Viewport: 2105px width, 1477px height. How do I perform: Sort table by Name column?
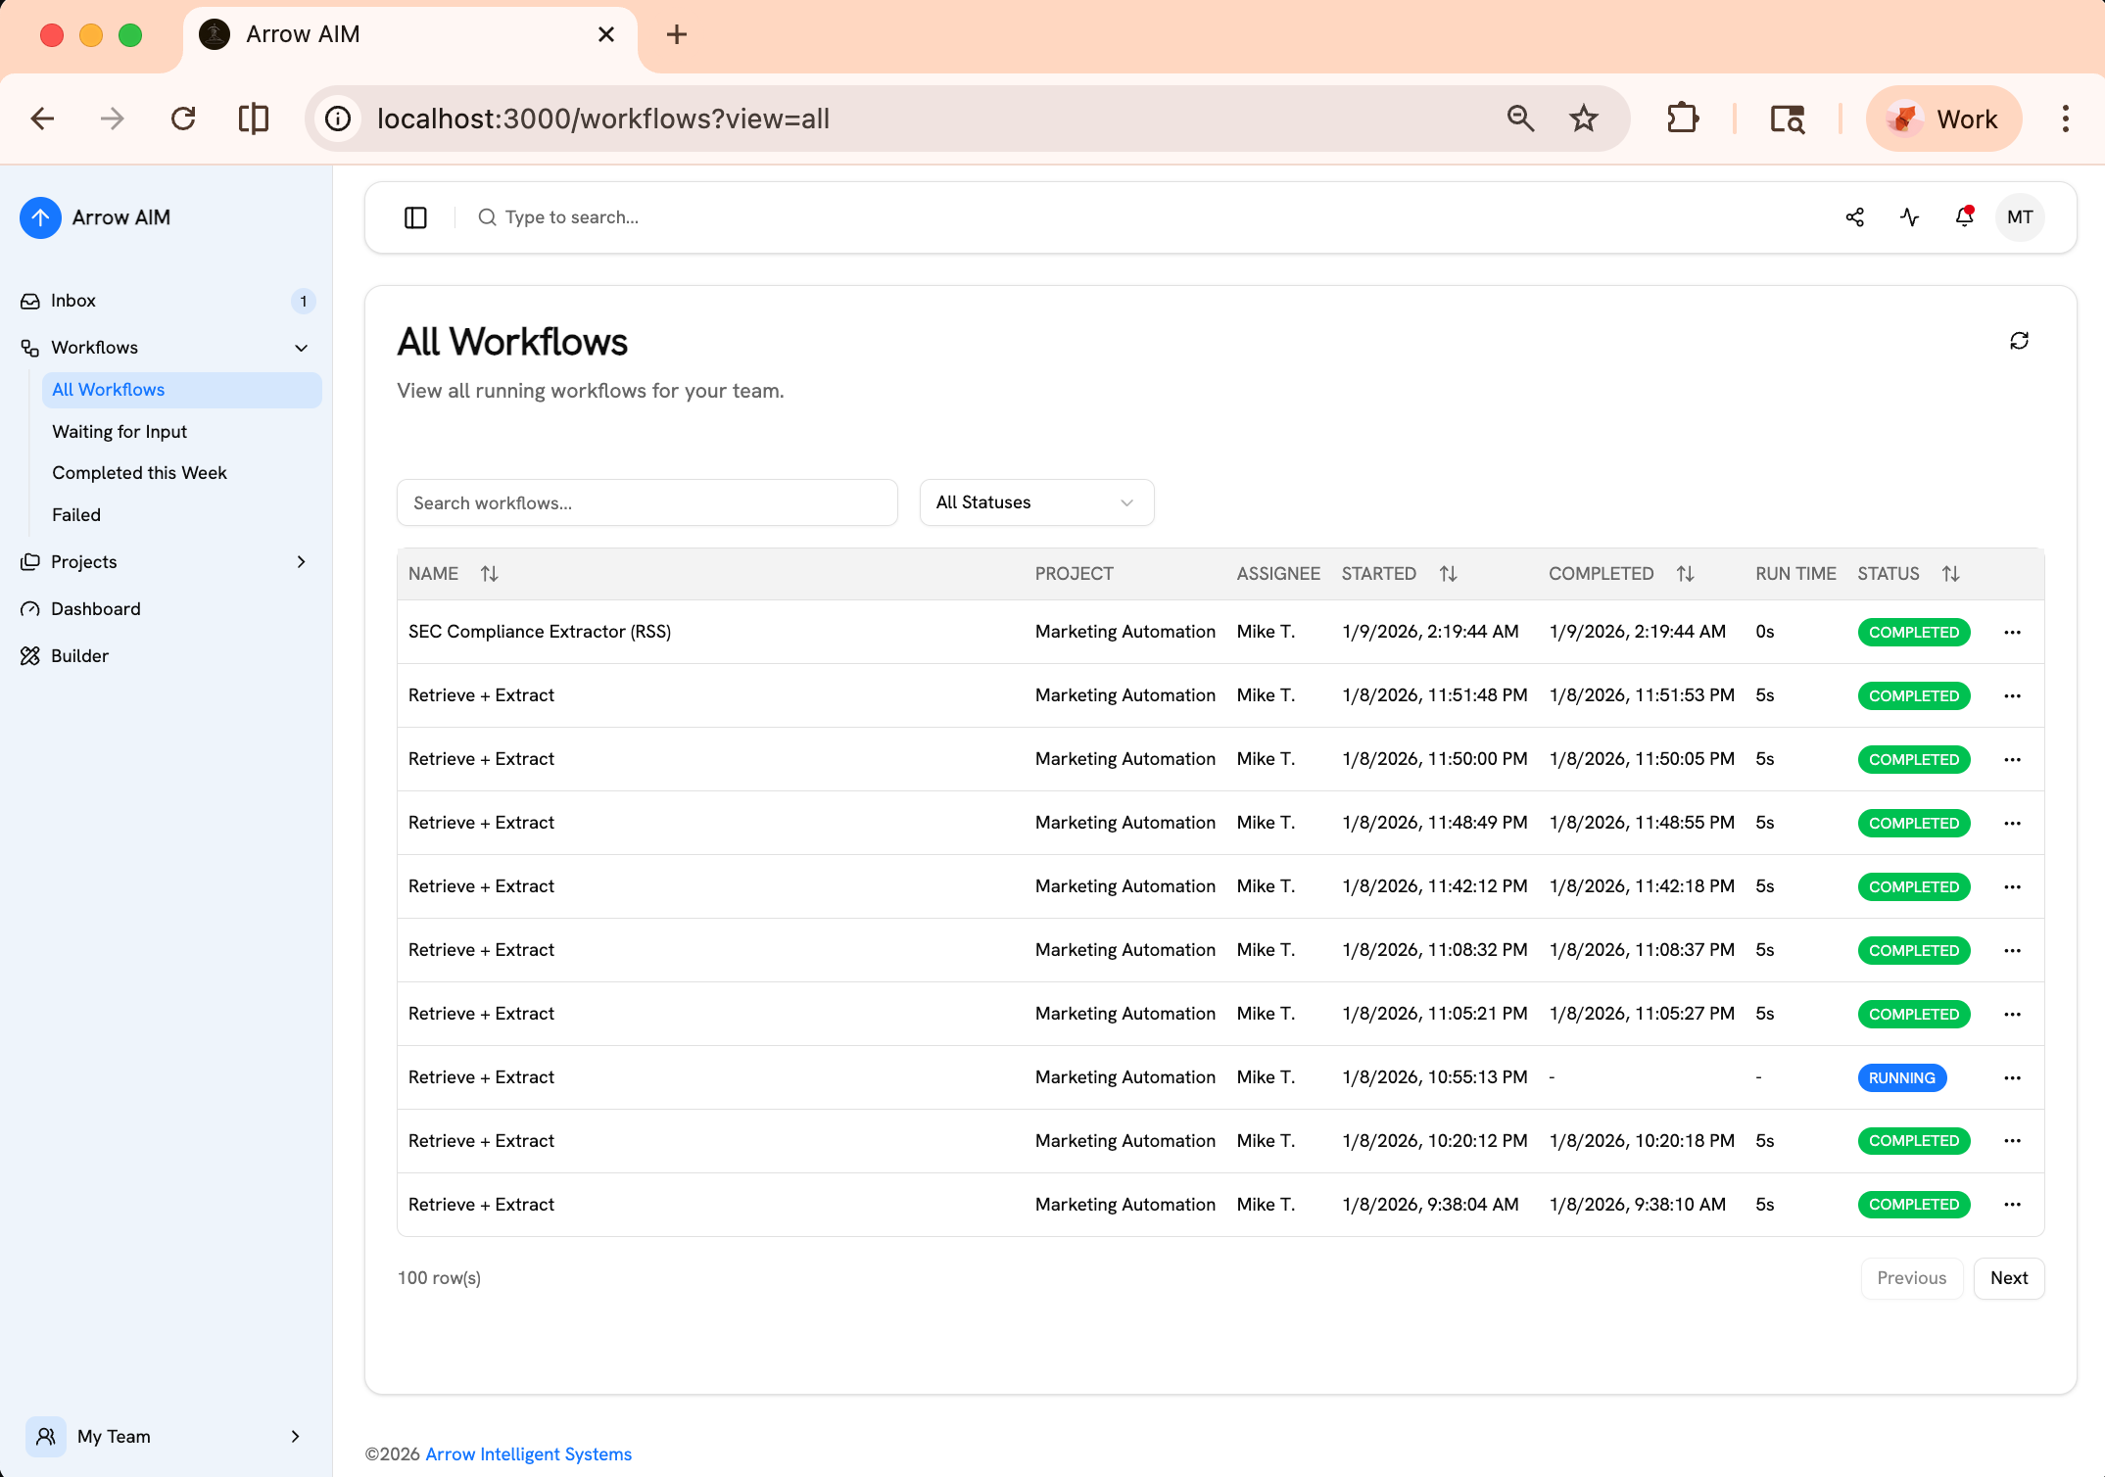pyautogui.click(x=489, y=574)
